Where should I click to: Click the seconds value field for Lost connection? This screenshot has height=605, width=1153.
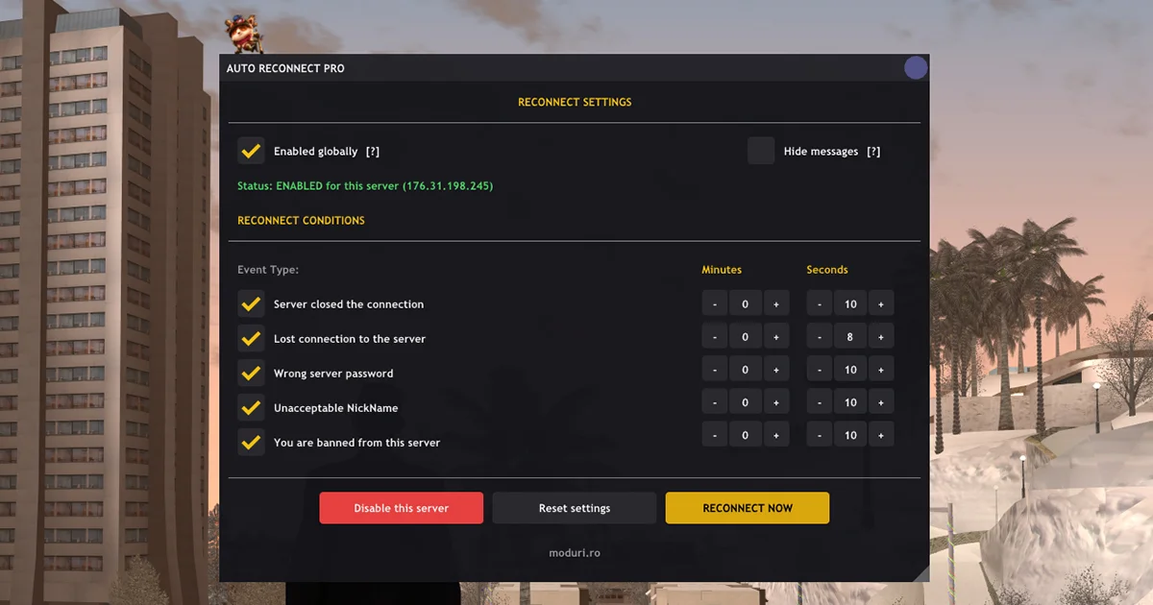850,339
